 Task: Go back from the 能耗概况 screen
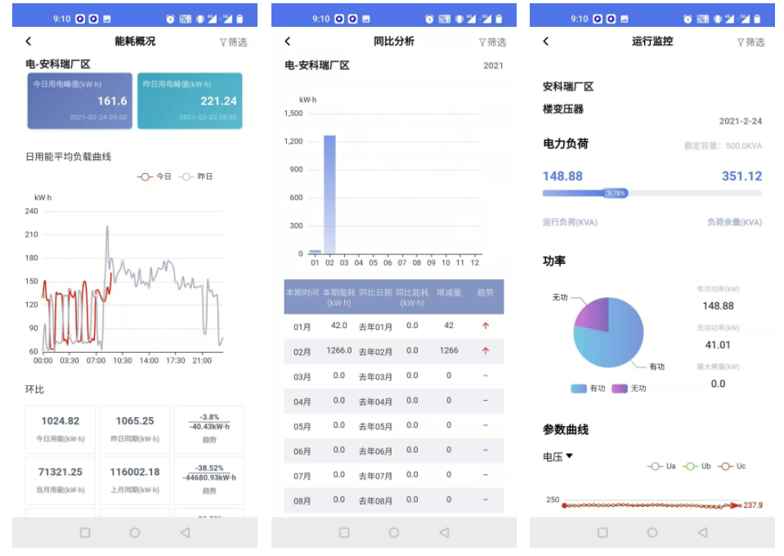click(x=29, y=42)
